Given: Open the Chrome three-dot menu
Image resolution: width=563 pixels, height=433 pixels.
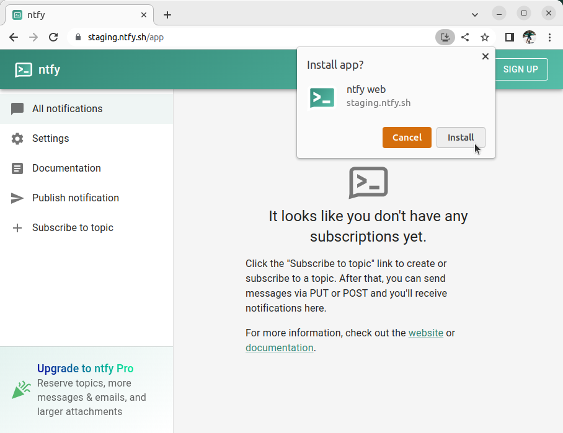Looking at the screenshot, I should click(x=549, y=37).
